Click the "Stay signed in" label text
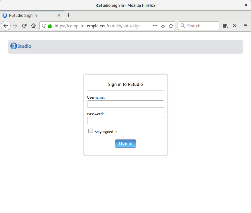251x213 pixels. 106,132
